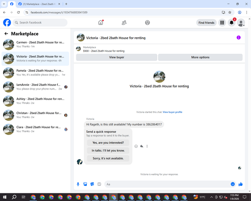Click Victoria's avatar beside quick responses

80,162
